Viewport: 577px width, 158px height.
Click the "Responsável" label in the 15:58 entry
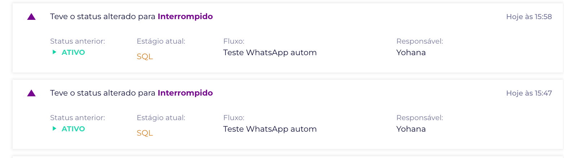coord(419,41)
